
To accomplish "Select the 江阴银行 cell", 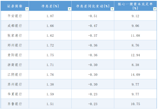I will click(15, 74).
